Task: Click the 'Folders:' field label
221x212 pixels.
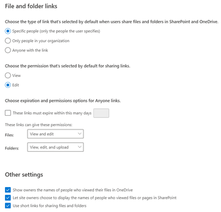Action: pyautogui.click(x=12, y=148)
